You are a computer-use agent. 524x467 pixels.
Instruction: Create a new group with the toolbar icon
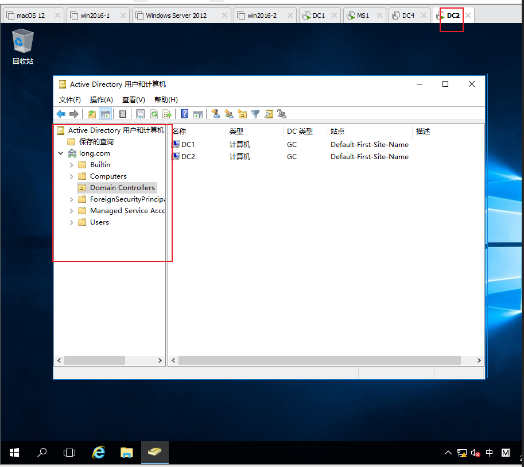point(229,114)
